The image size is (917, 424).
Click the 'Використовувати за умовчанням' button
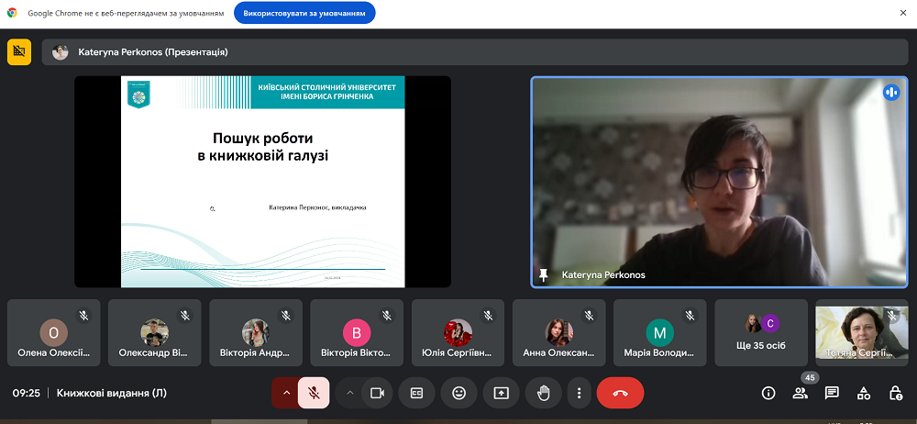coord(304,13)
